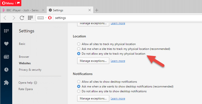Open Learn more link under Notifications

pos(118,98)
